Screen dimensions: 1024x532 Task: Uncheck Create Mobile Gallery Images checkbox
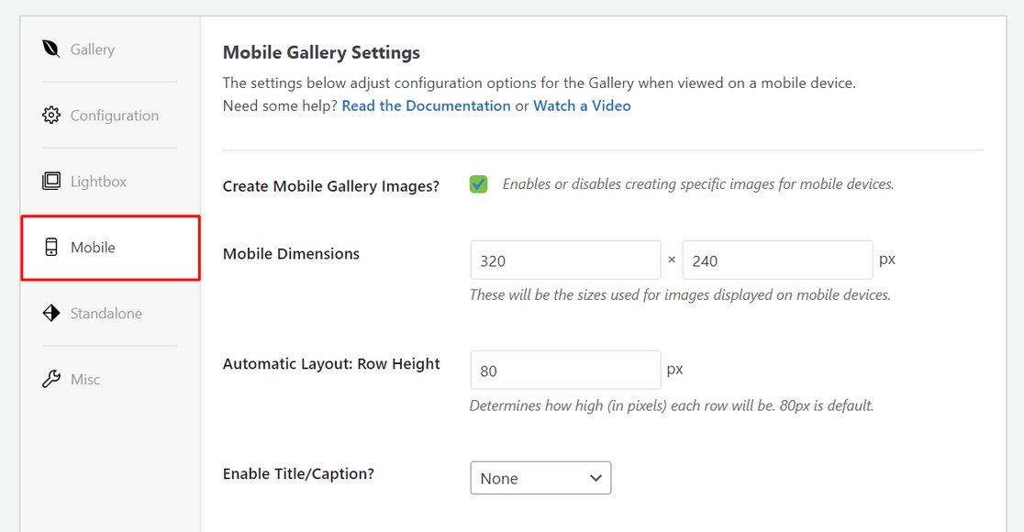pos(479,184)
